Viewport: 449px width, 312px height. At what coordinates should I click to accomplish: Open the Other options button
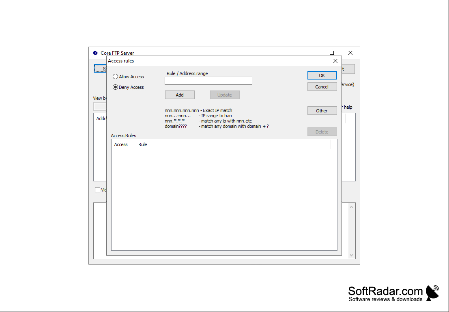(x=322, y=111)
